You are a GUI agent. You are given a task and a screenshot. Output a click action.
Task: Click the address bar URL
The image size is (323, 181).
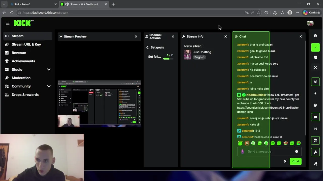45,13
